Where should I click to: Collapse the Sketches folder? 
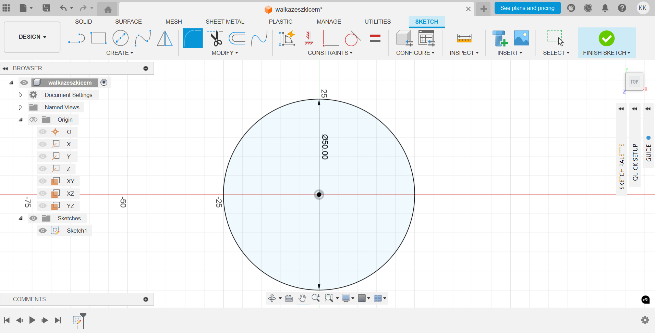click(x=21, y=218)
